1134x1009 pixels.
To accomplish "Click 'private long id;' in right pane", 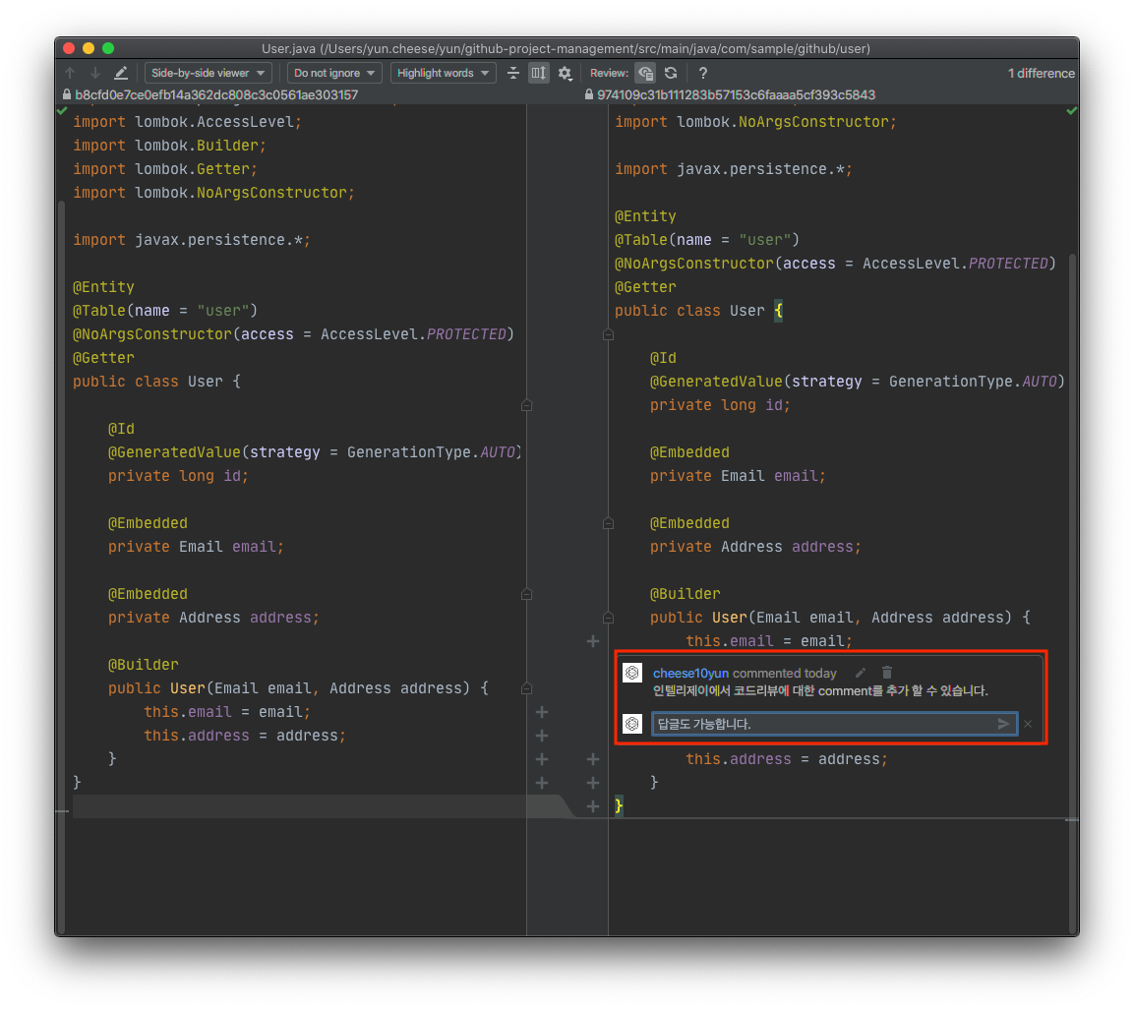I will click(x=720, y=405).
